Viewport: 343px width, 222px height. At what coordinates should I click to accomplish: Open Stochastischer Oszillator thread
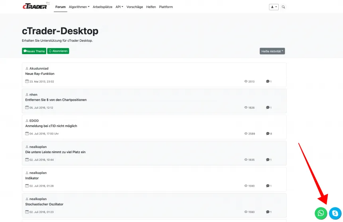(x=44, y=204)
